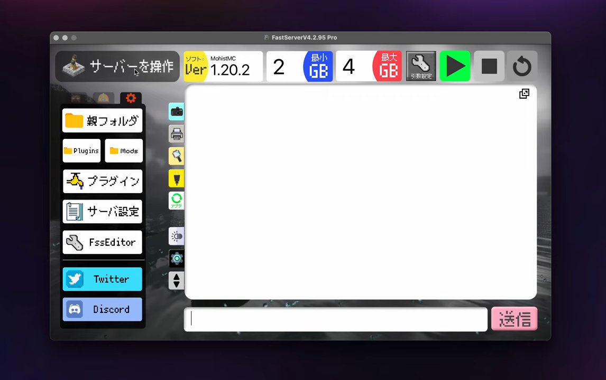The height and width of the screenshot is (380, 606).
Task: Select the magnifier search tool
Action: point(176,156)
